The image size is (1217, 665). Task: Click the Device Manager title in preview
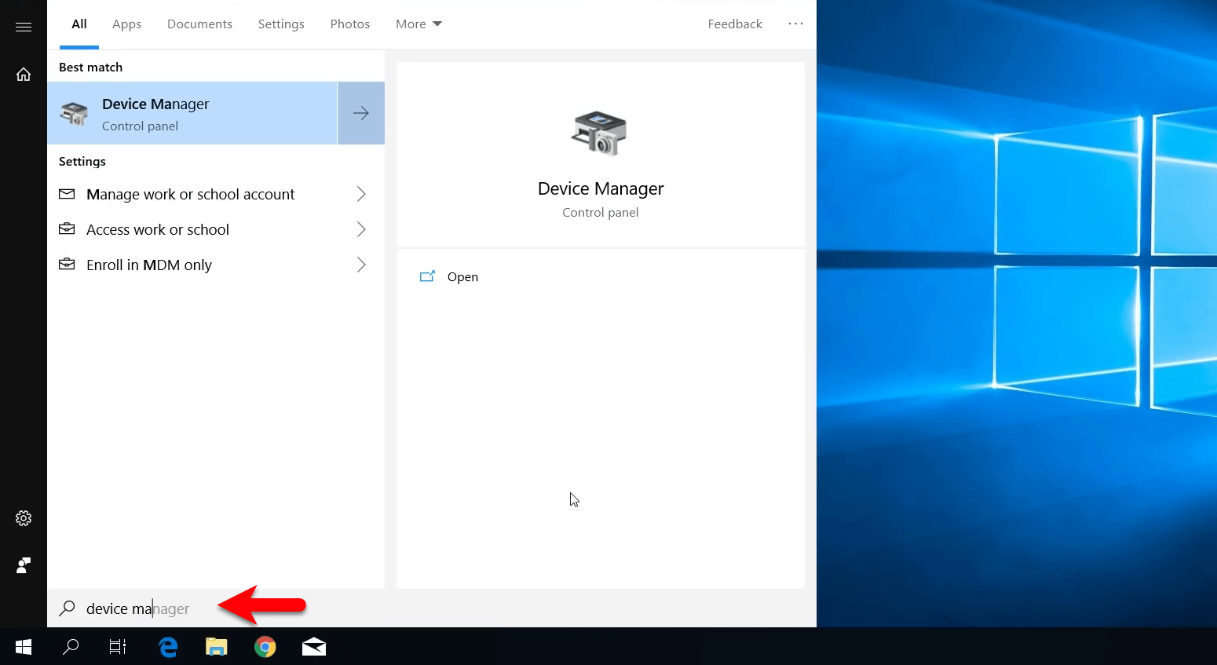click(x=601, y=189)
